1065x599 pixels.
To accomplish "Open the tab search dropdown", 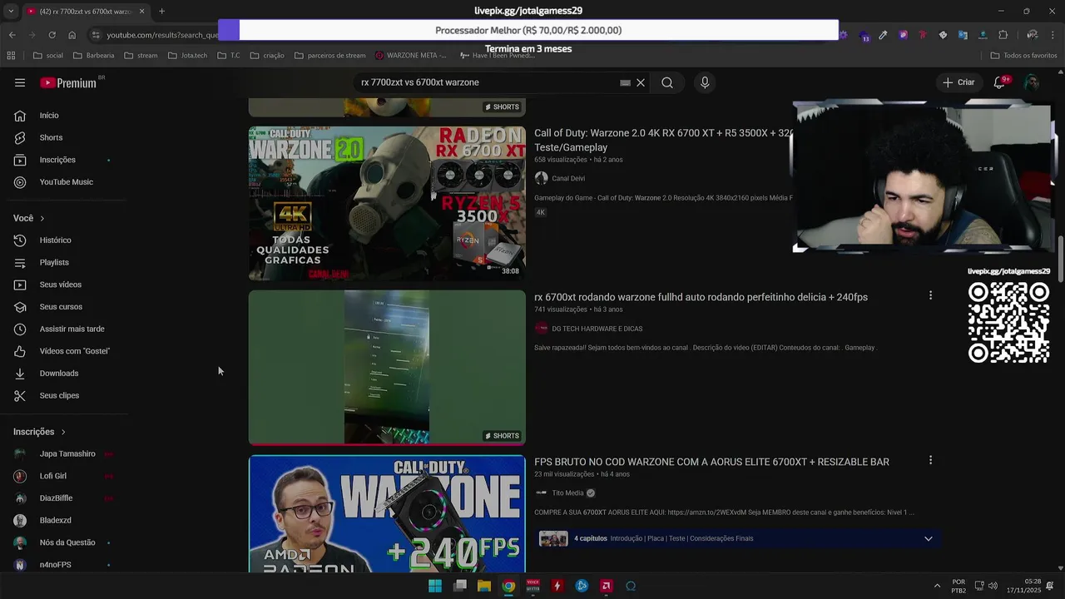I will [9, 11].
